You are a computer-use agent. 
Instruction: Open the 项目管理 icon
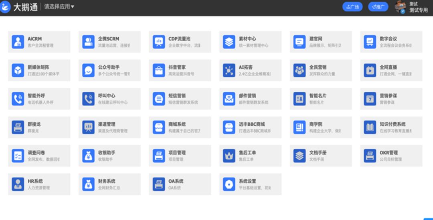point(159,156)
